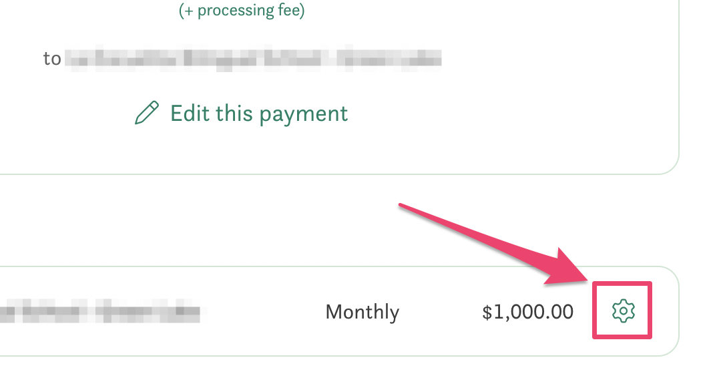721x390 pixels.
Task: Click the "Edit this payment" link text
Action: click(x=259, y=114)
